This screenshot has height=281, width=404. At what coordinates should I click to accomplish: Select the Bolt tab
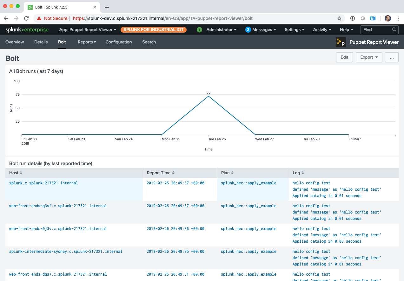coord(62,42)
